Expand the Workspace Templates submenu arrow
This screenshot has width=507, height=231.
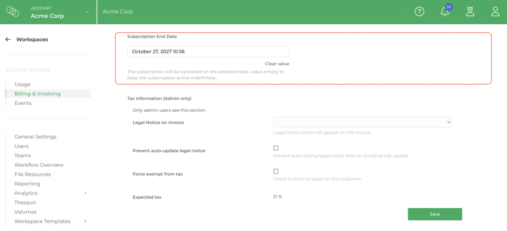point(86,221)
